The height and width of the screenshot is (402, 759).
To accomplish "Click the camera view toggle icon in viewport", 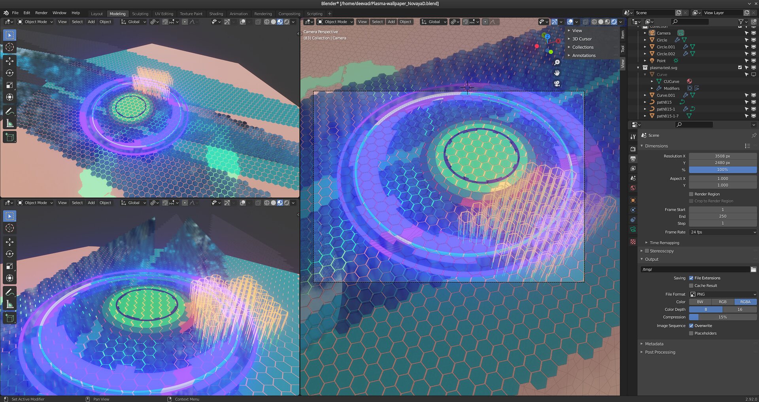I will coord(557,84).
